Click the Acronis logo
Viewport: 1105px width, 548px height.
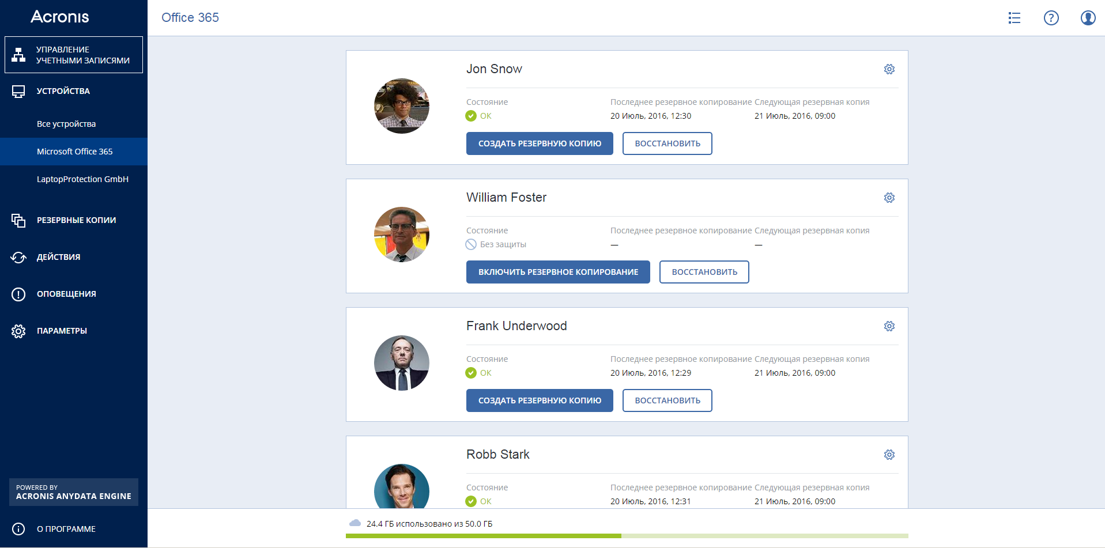[x=60, y=17]
